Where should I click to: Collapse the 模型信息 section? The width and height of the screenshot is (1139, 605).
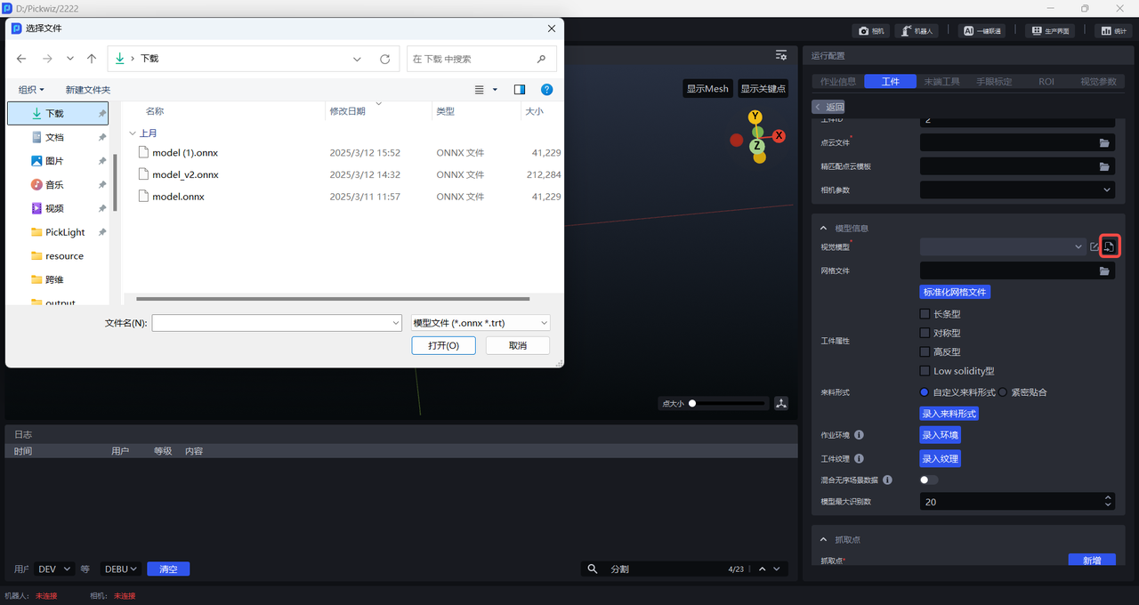823,229
